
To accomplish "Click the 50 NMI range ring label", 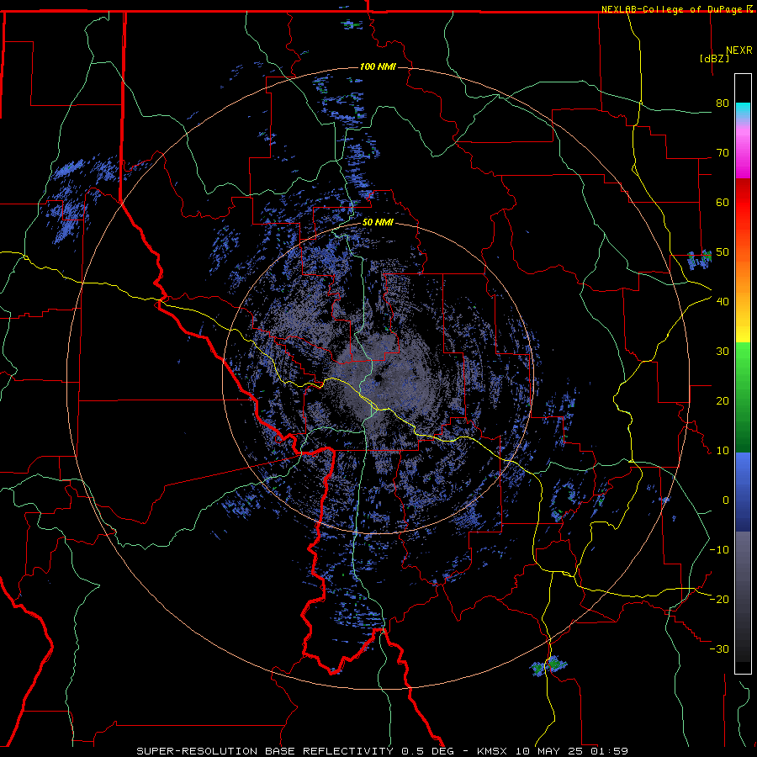I will coord(378,223).
